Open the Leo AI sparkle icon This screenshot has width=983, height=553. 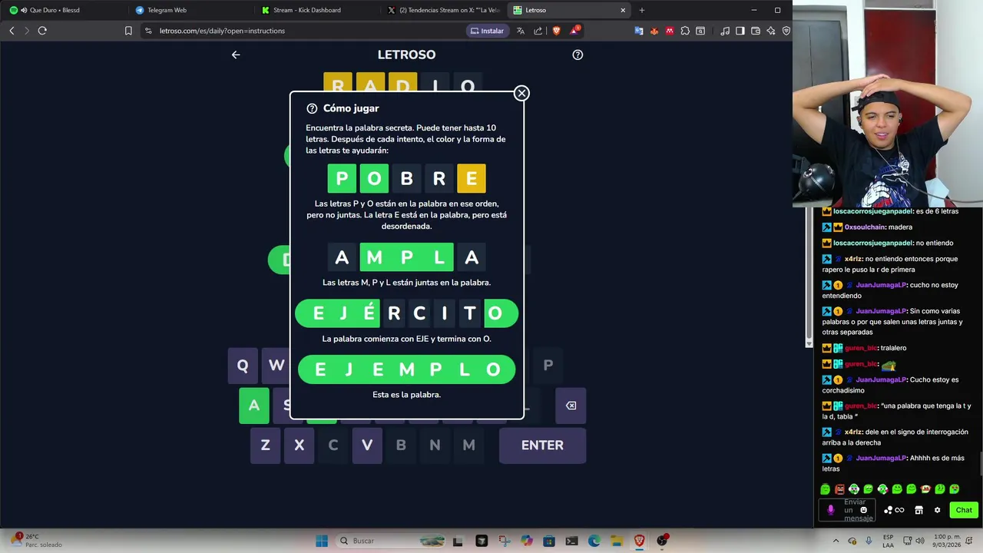click(771, 31)
